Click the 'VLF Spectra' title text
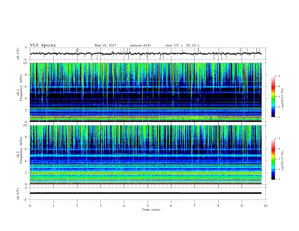The width and height of the screenshot is (299, 231). [43, 45]
